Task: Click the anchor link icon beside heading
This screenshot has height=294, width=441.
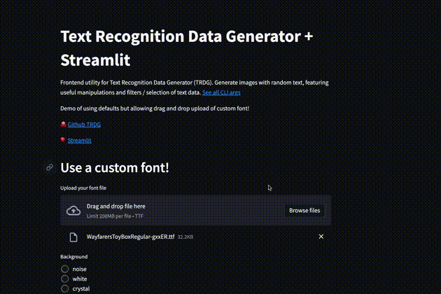Action: point(50,167)
